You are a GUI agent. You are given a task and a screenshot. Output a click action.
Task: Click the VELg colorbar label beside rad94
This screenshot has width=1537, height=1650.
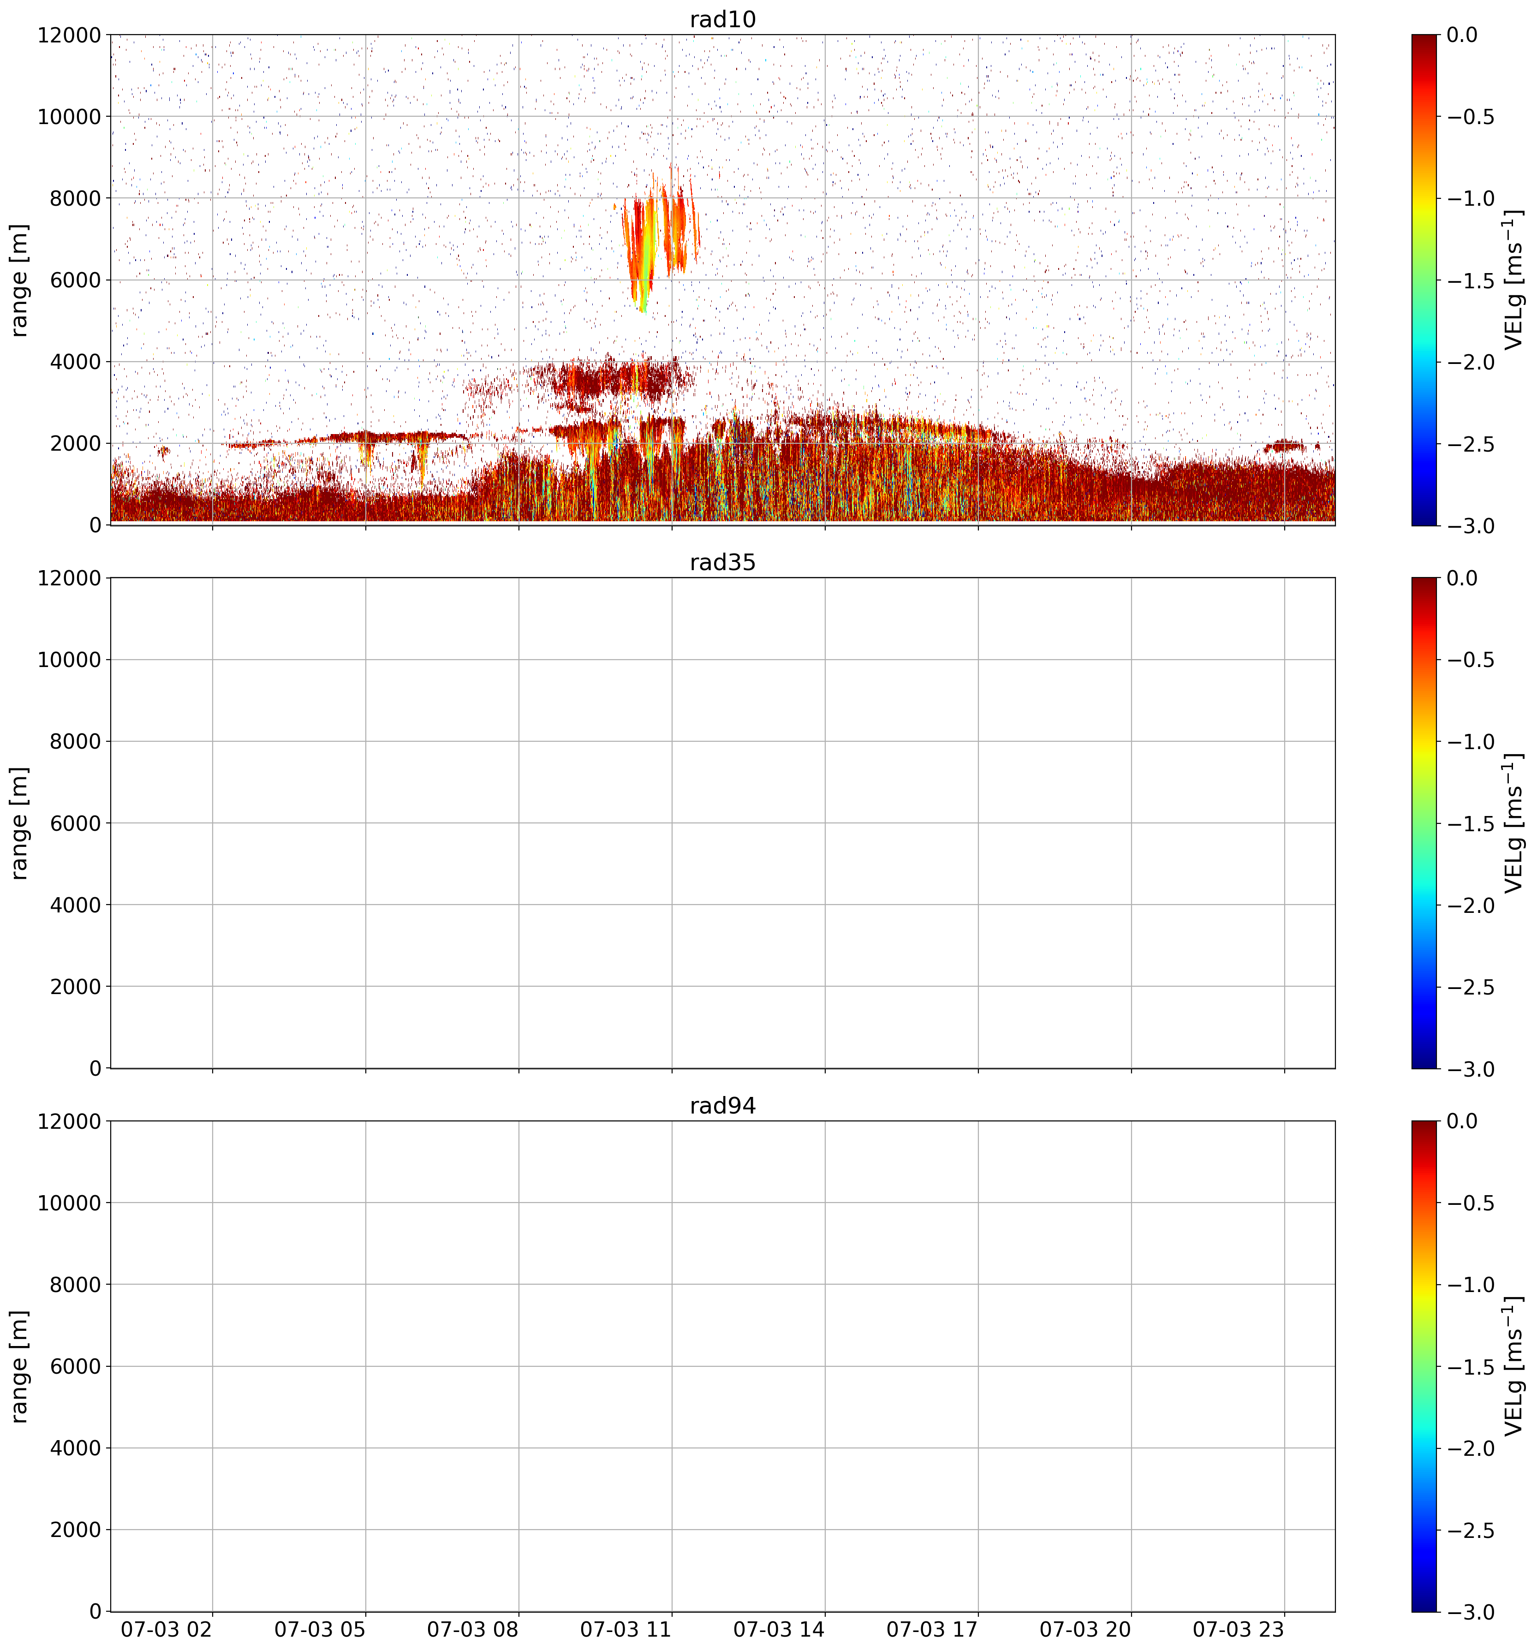(1514, 1366)
